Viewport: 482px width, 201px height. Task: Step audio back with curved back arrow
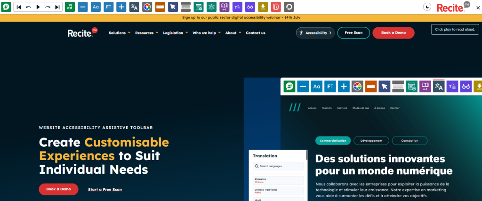pyautogui.click(x=28, y=7)
